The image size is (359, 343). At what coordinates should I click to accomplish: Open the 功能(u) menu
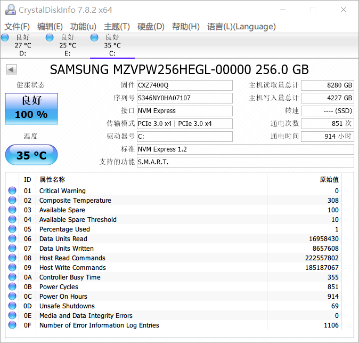tap(83, 27)
